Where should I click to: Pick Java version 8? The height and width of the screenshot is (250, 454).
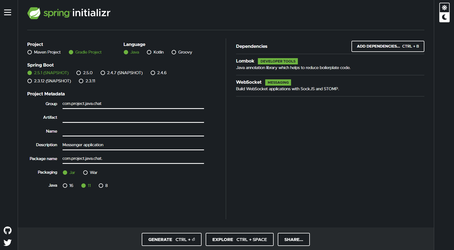103,186
